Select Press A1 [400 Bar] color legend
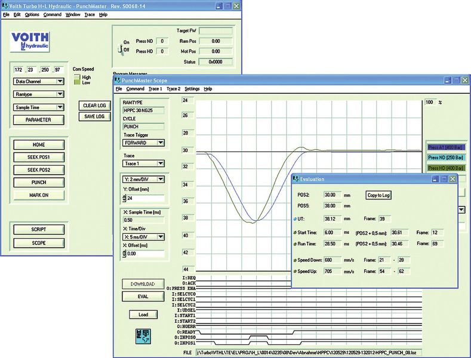The height and width of the screenshot is (358, 471). pyautogui.click(x=446, y=147)
